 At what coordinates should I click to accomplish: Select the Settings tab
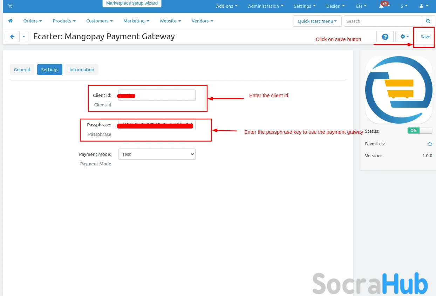point(50,70)
